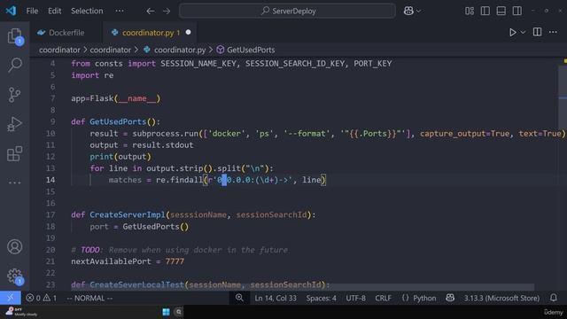This screenshot has width=567, height=319.
Task: Run the Python file with play button
Action: click(x=512, y=32)
